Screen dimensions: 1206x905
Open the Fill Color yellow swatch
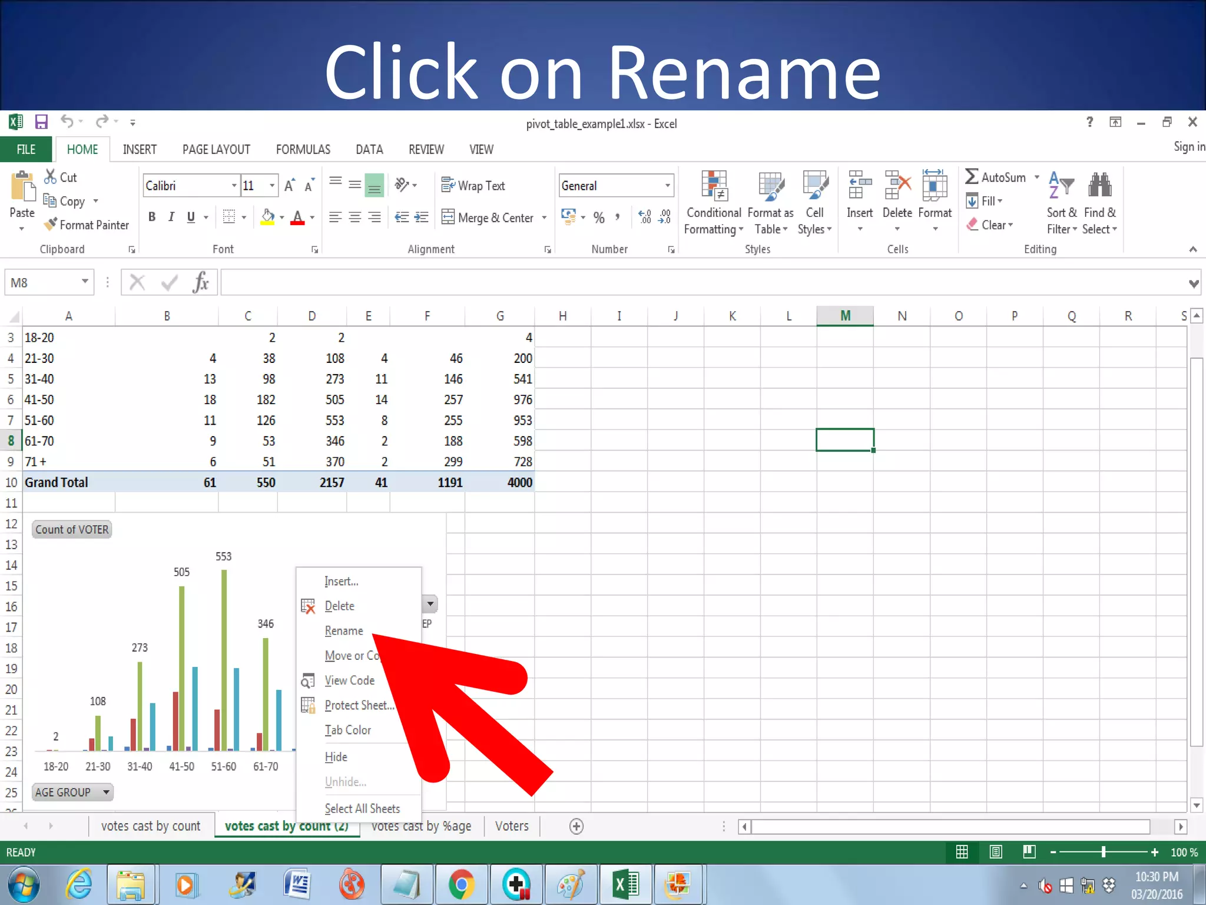point(268,217)
